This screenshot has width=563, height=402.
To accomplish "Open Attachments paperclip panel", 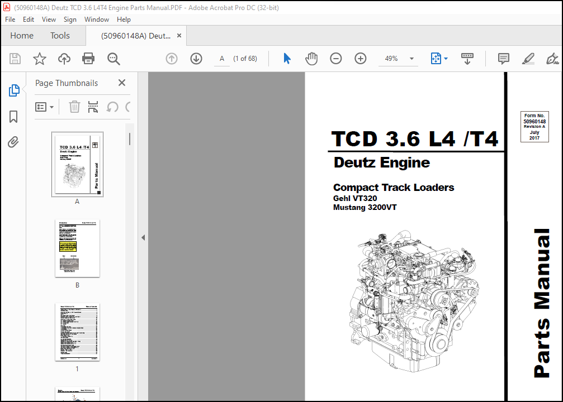I will pos(13,142).
